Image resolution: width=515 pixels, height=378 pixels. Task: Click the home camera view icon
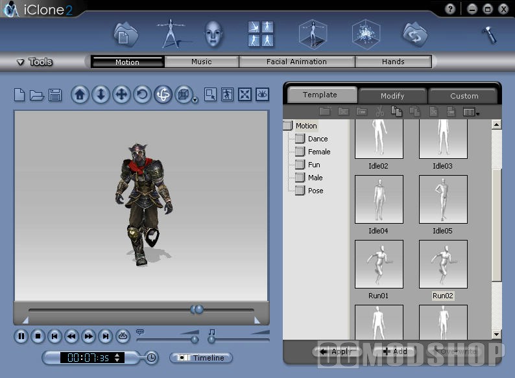(80, 95)
